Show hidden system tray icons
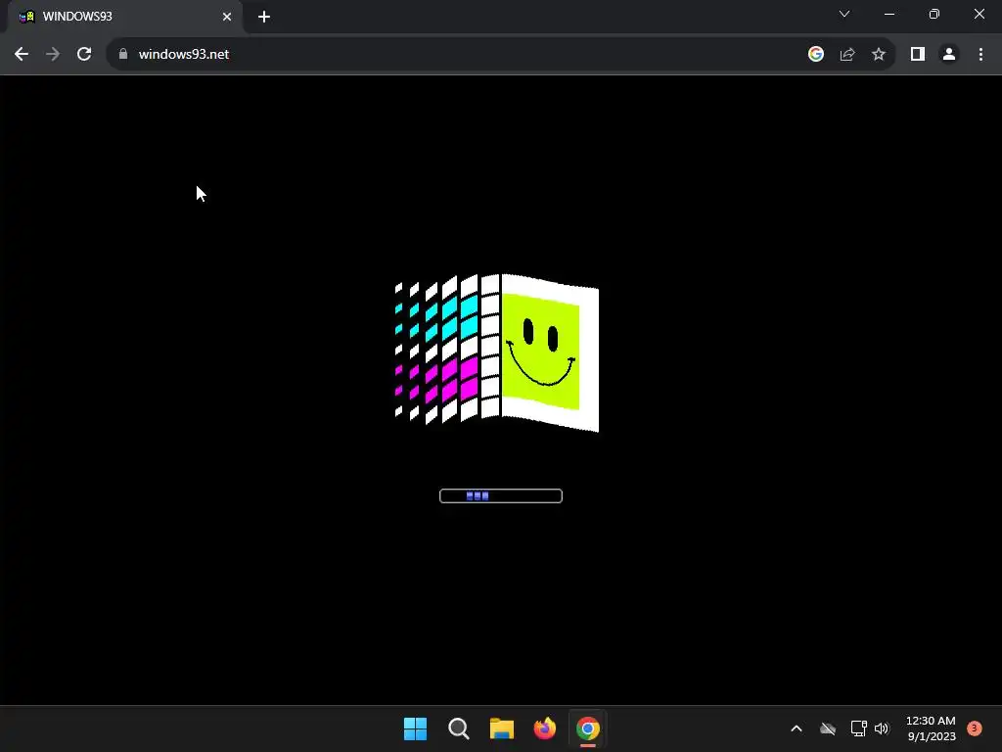The image size is (1002, 752). tap(797, 728)
